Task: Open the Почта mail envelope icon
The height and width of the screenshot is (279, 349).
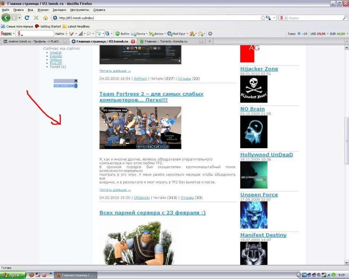Action: [133, 34]
